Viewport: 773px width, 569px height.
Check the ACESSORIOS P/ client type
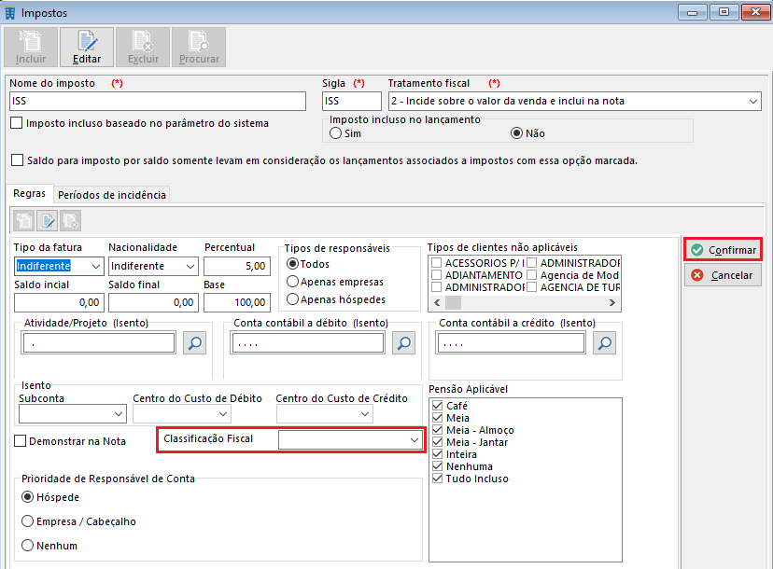(437, 262)
